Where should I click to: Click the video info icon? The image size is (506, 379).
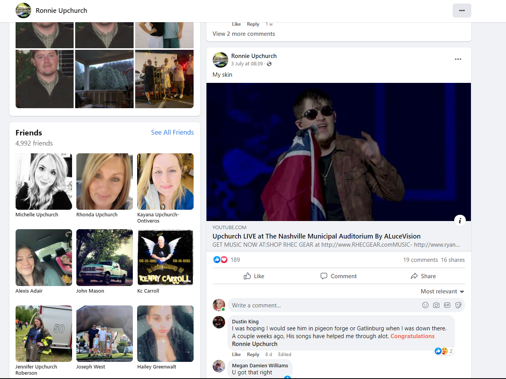(x=460, y=221)
